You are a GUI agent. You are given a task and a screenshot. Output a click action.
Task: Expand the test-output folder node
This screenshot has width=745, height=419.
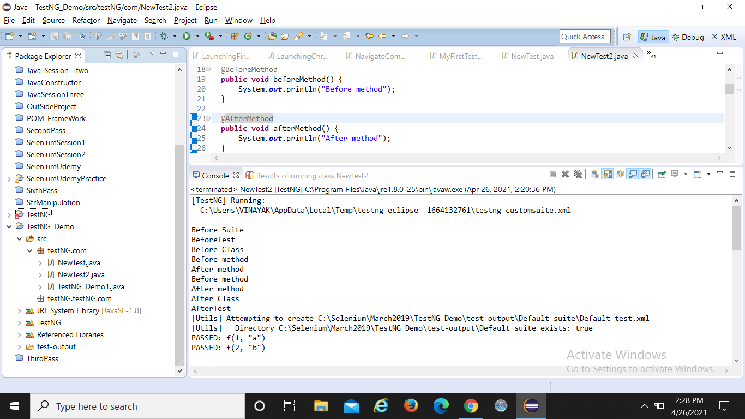(x=19, y=346)
